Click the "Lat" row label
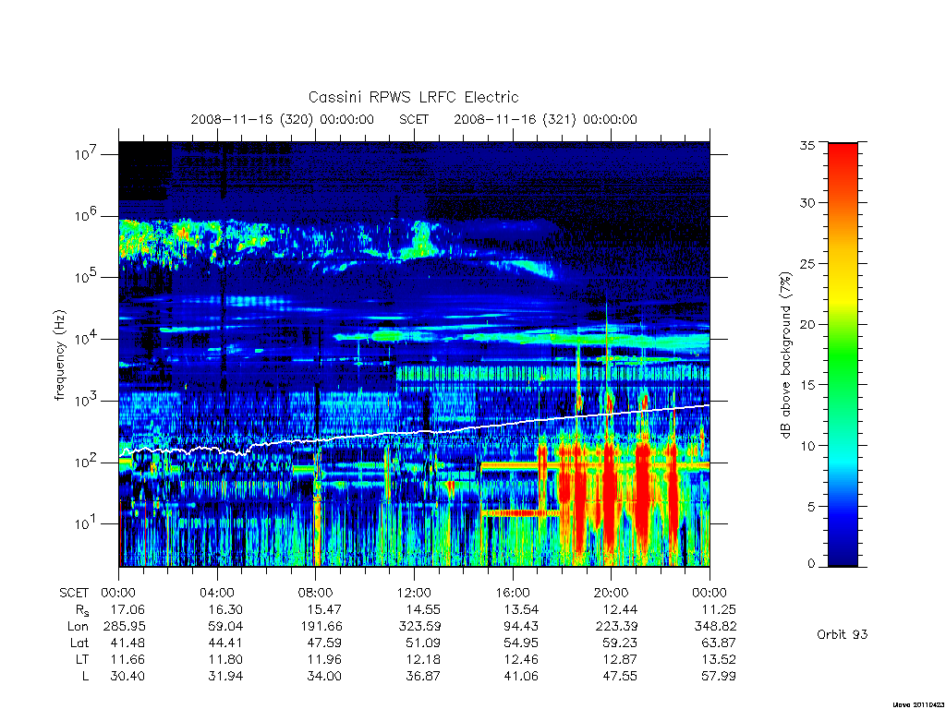This screenshot has width=946, height=709. pyautogui.click(x=79, y=643)
